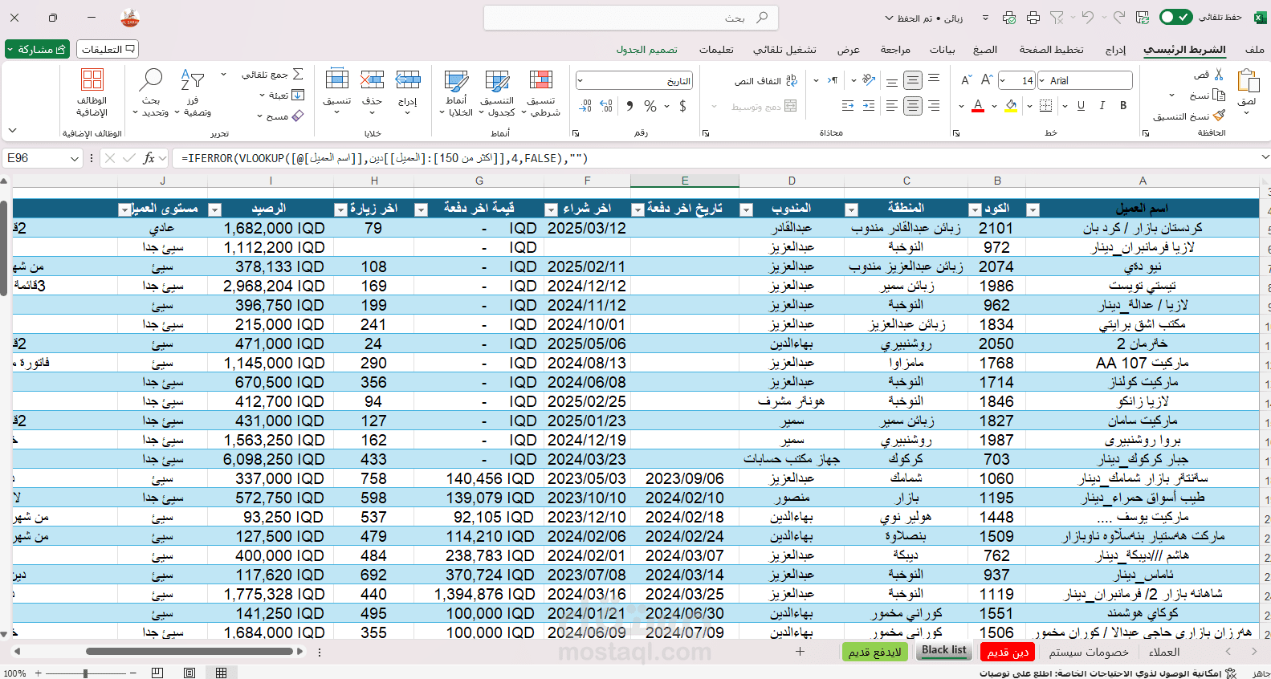Open the دين قديم sheet tab
The height and width of the screenshot is (679, 1271).
click(1008, 652)
